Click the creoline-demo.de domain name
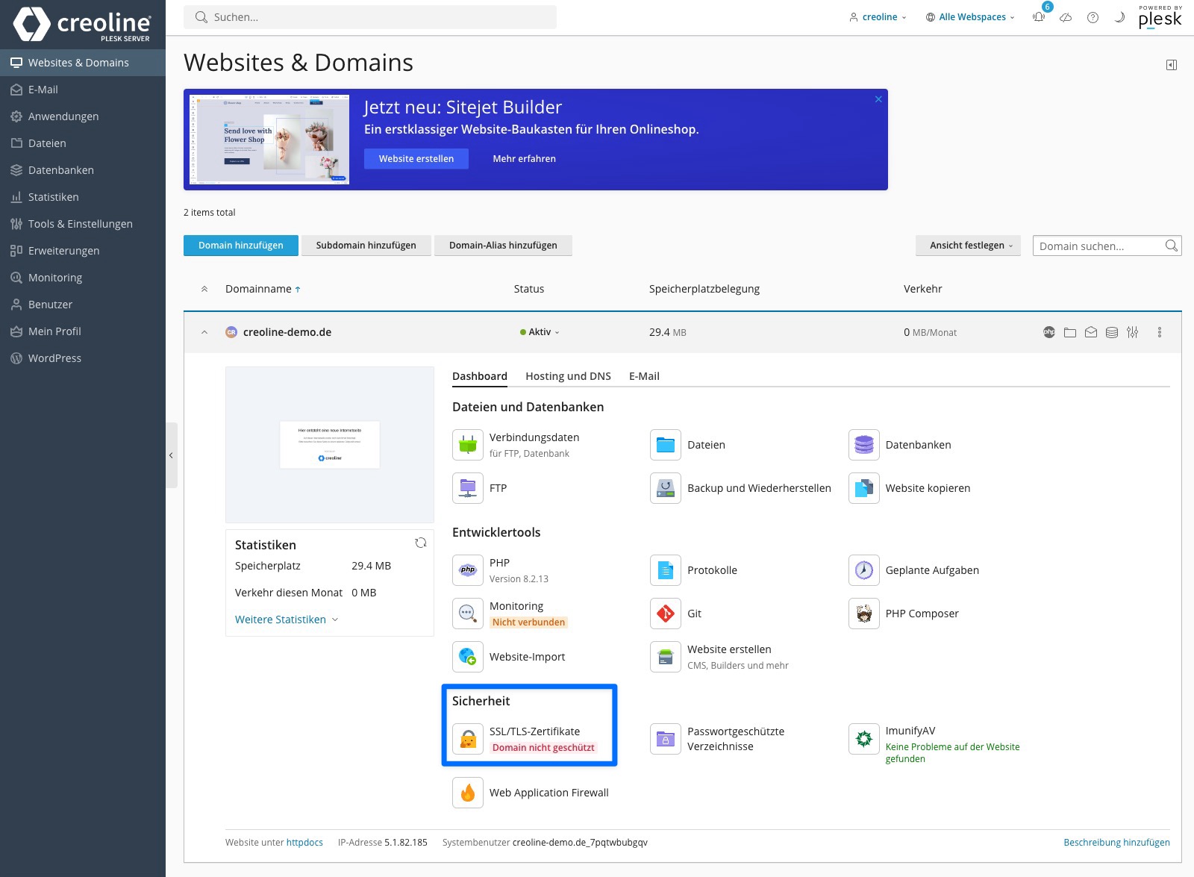 click(x=287, y=332)
